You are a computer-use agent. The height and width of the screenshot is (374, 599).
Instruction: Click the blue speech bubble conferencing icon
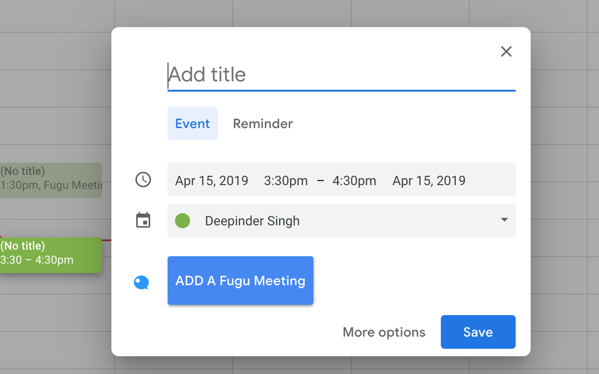point(141,282)
